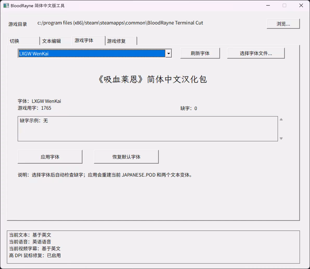Click the 字体: LXGW WenKai label

point(39,101)
